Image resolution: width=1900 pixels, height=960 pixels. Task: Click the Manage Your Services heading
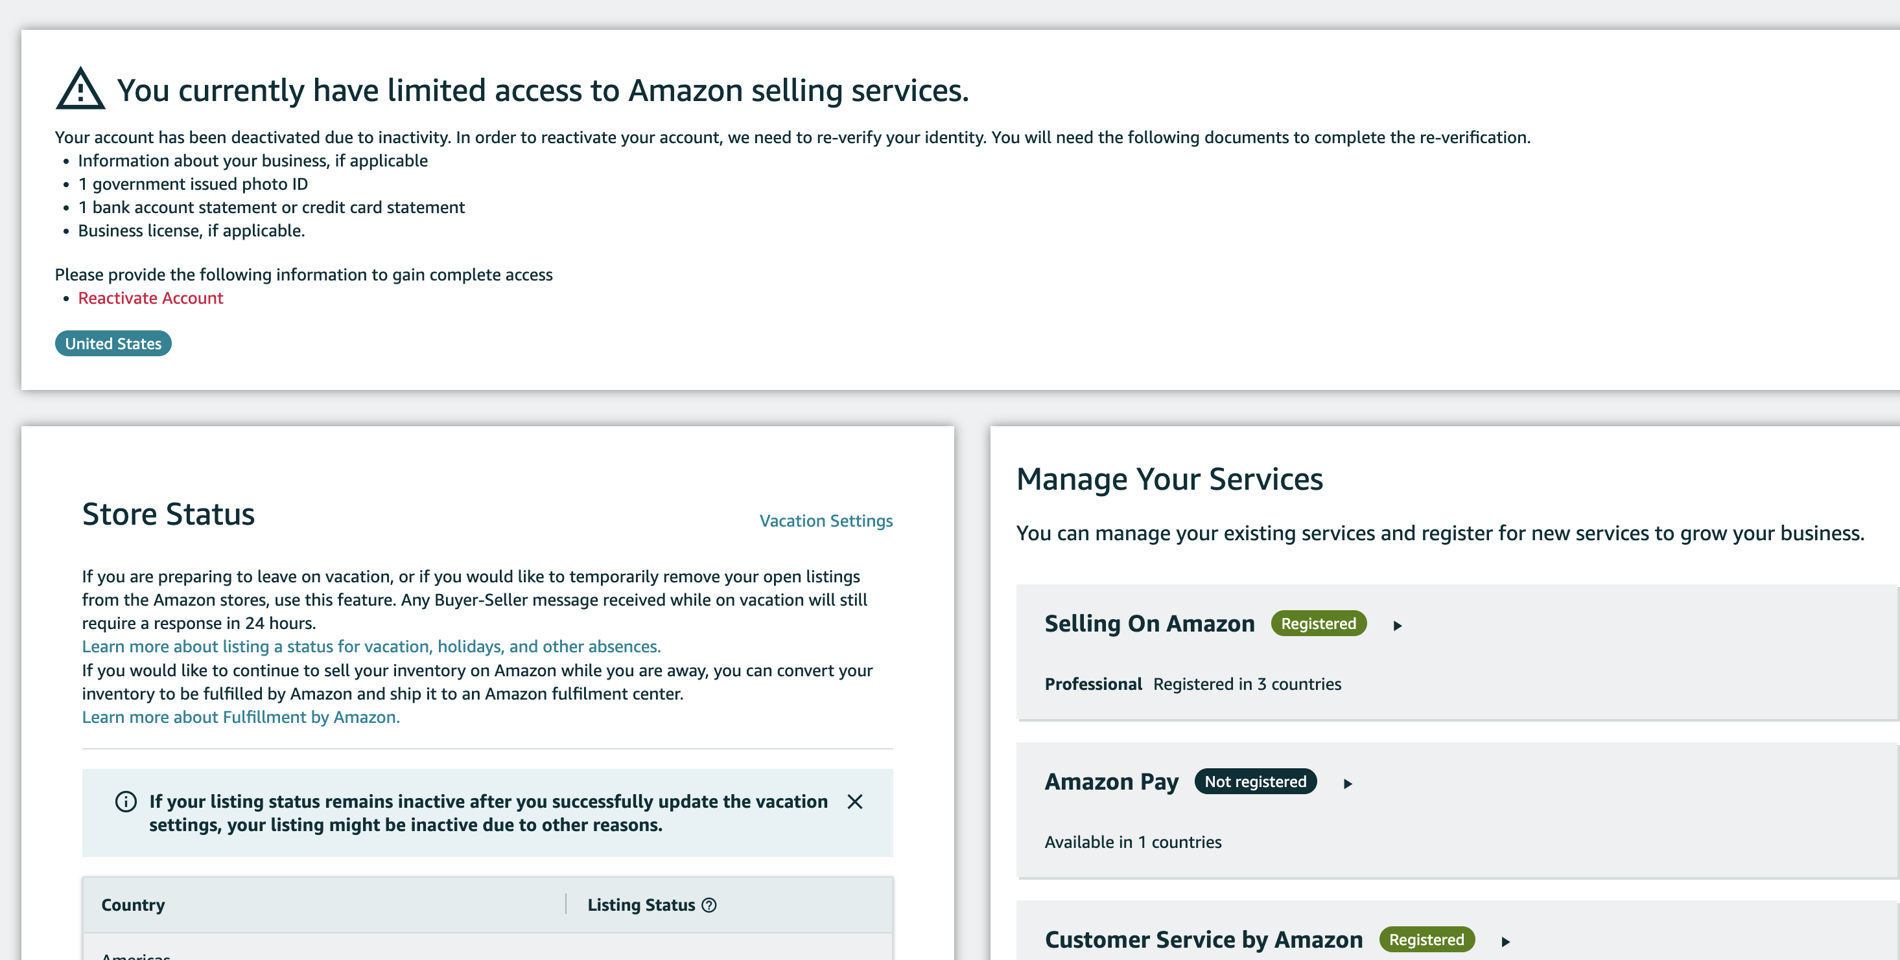(1169, 479)
